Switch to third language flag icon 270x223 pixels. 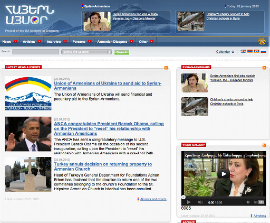(257, 51)
